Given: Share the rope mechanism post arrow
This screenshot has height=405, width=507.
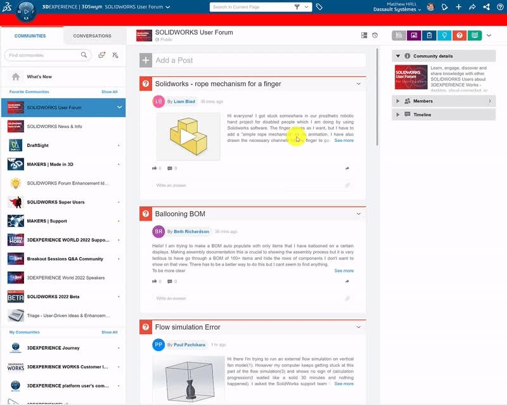Looking at the screenshot, I should click(347, 168).
